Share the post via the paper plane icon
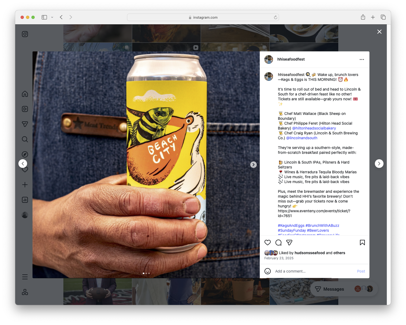 click(x=289, y=243)
